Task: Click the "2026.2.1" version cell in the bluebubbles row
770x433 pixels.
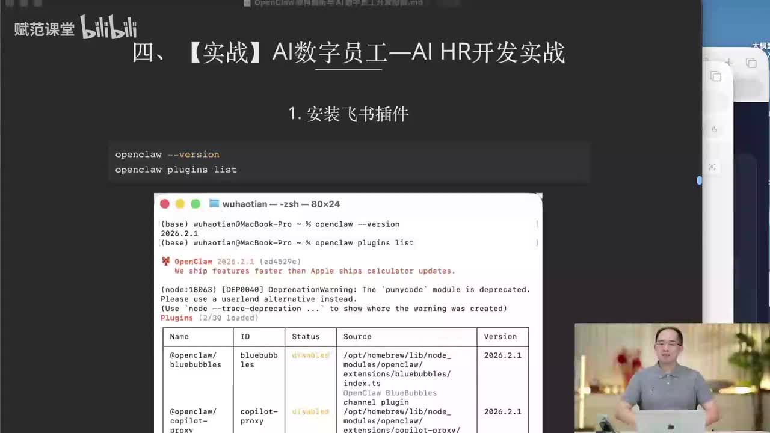Action: click(503, 355)
